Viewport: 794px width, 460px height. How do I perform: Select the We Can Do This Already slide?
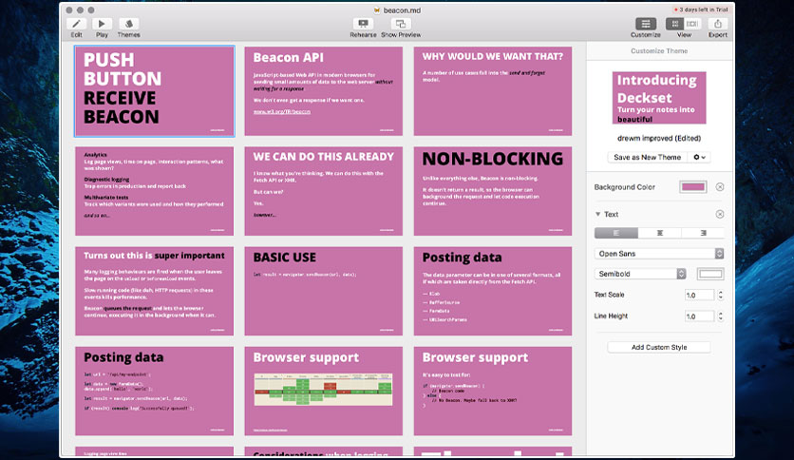coord(324,191)
